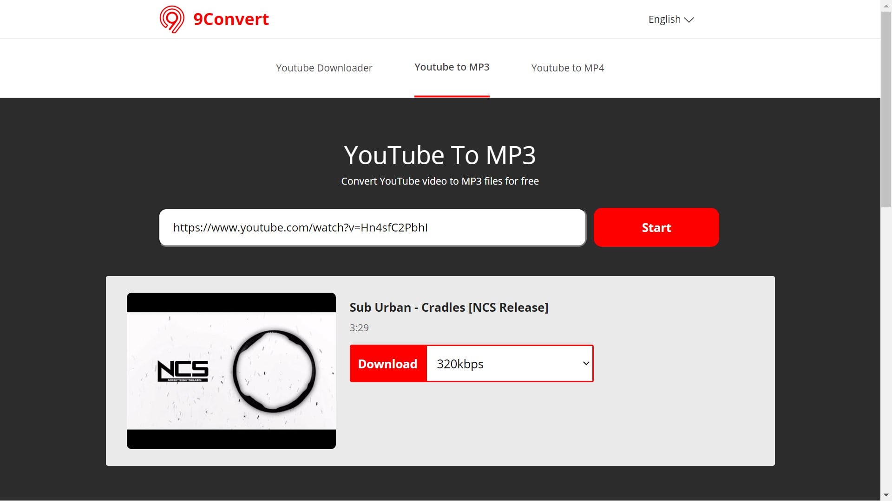Click the 9Convert swirl logo icon

172,19
